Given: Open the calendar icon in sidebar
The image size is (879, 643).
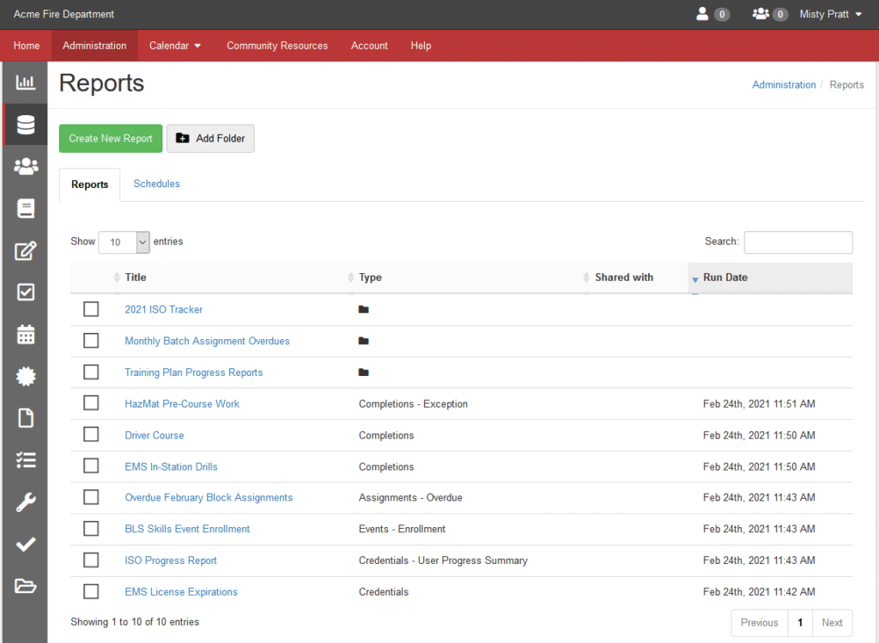Looking at the screenshot, I should (x=26, y=335).
